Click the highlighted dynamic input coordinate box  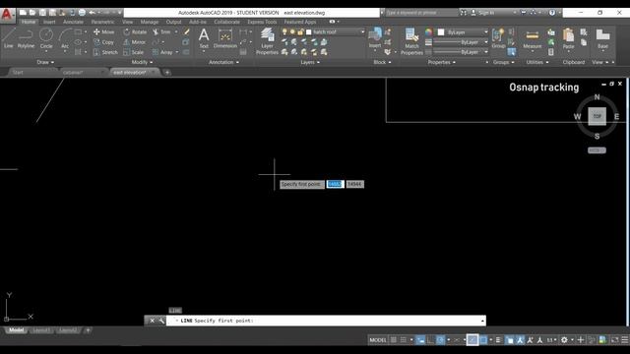[x=335, y=184]
